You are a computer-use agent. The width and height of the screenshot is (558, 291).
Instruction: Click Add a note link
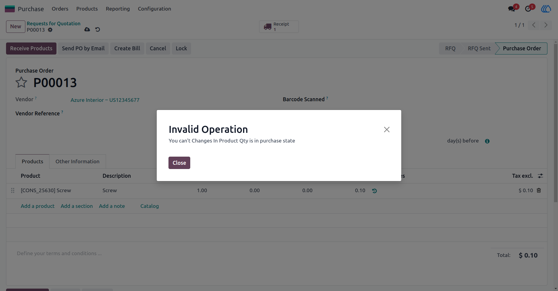[112, 206]
